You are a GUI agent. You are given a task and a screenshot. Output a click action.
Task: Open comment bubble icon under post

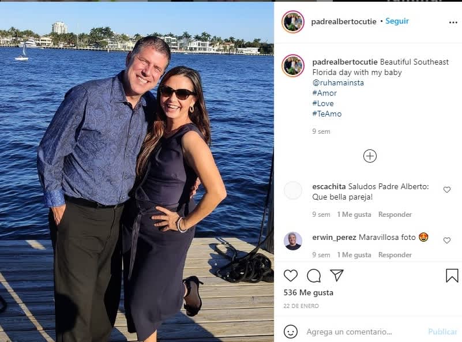[314, 276]
